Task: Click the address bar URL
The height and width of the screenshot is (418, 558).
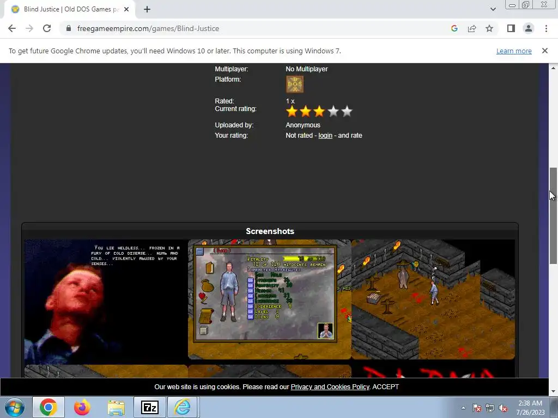Action: [x=148, y=28]
